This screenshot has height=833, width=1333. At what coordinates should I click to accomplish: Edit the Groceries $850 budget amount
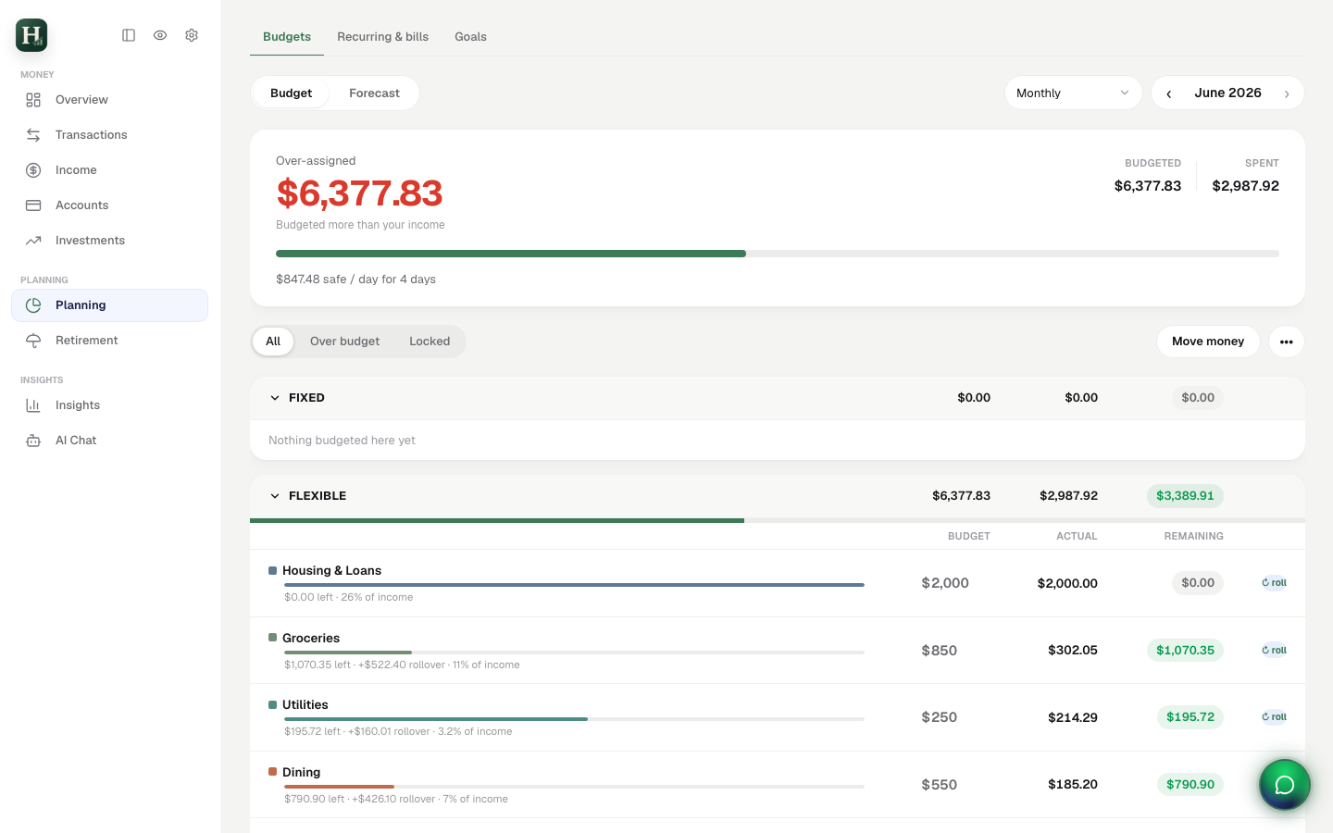(x=940, y=651)
